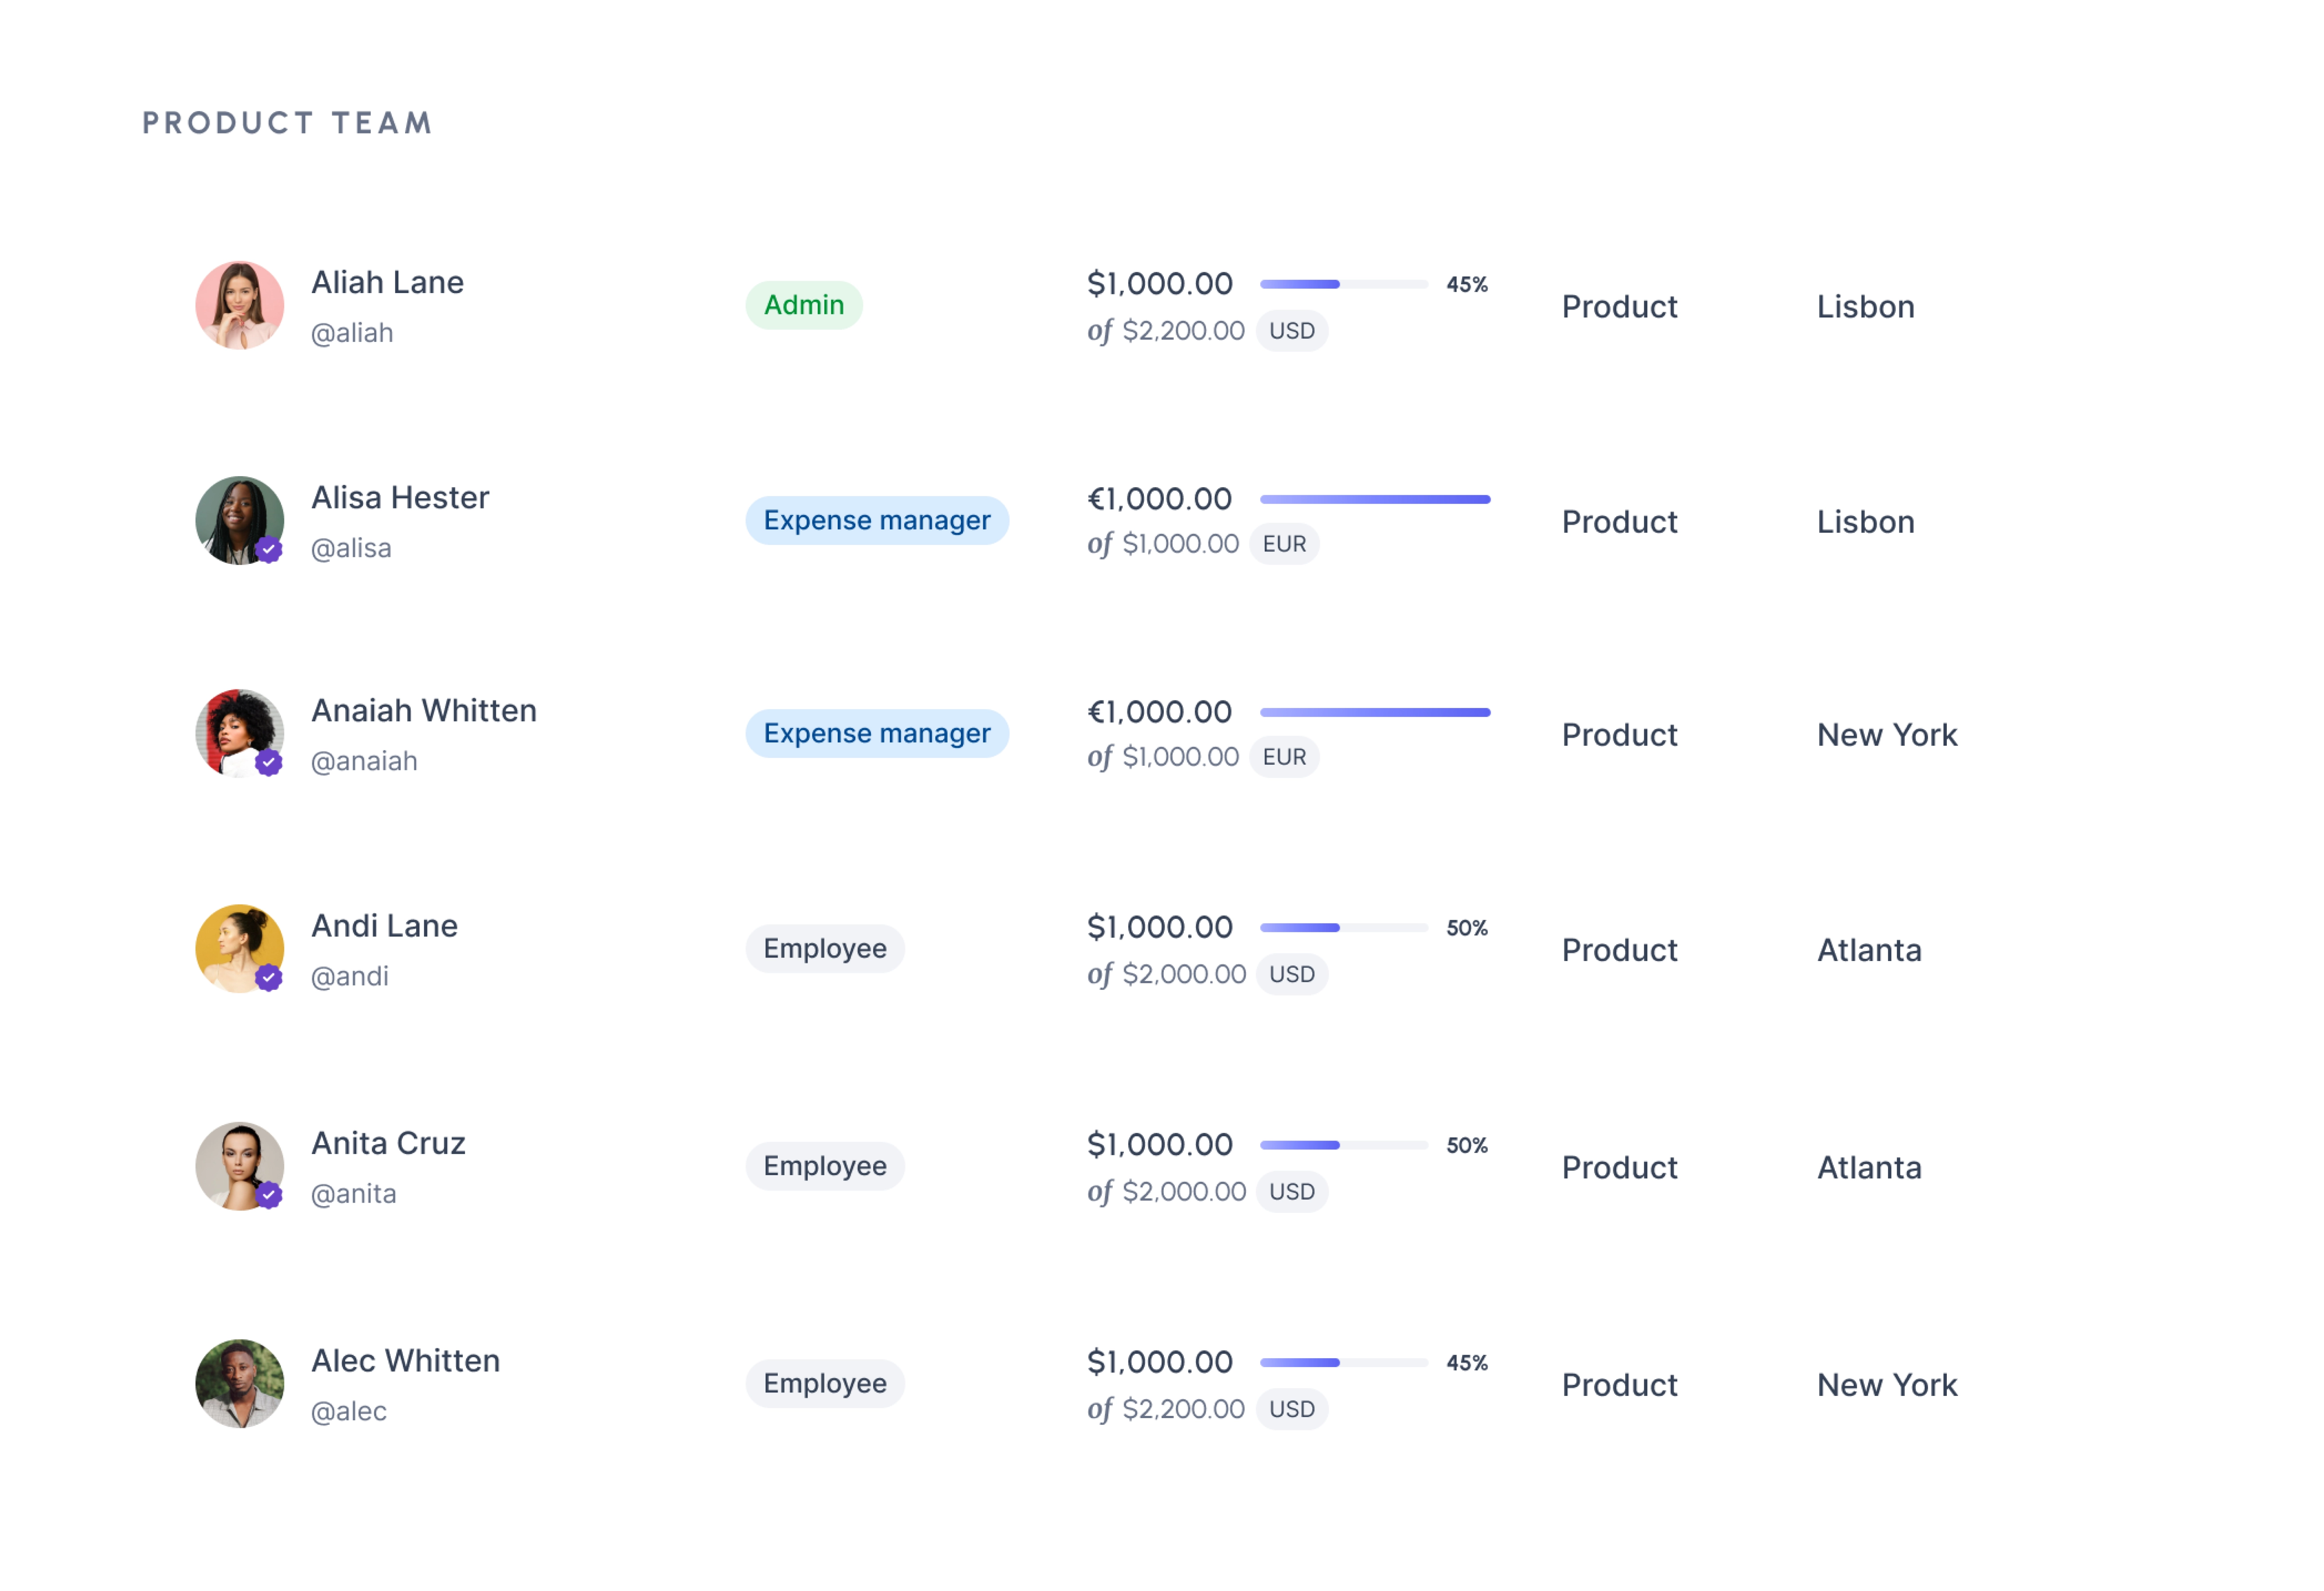2324x1591 pixels.
Task: Click Alec Whitten's profile photo
Action: (239, 1383)
